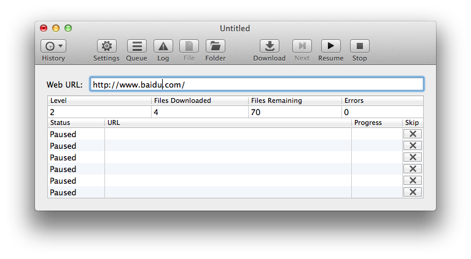Open the download Folder
Image resolution: width=471 pixels, height=259 pixels.
pos(216,46)
